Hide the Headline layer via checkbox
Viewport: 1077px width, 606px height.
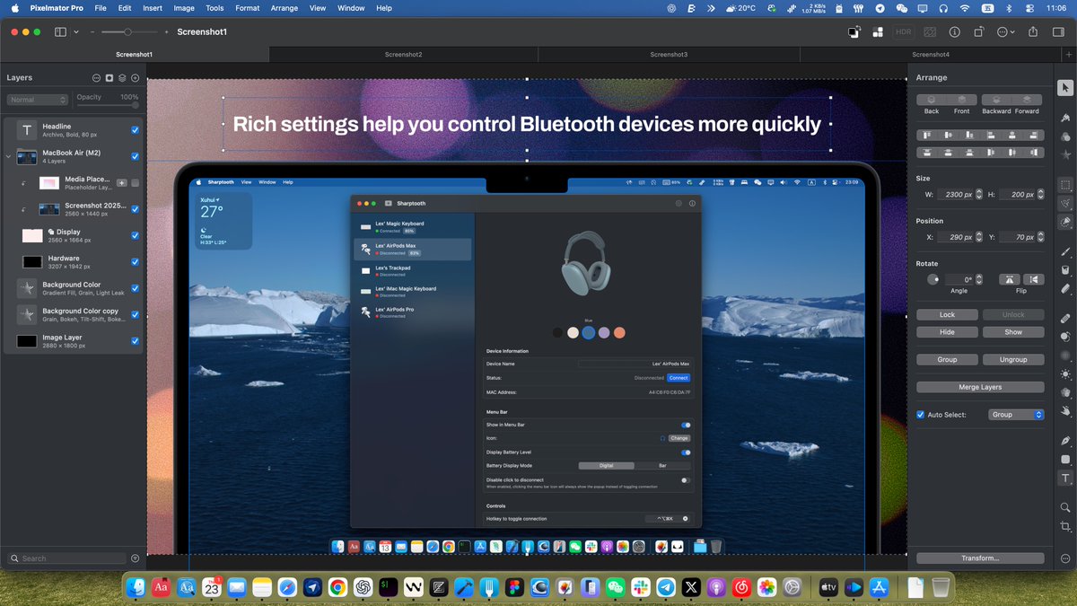click(135, 130)
